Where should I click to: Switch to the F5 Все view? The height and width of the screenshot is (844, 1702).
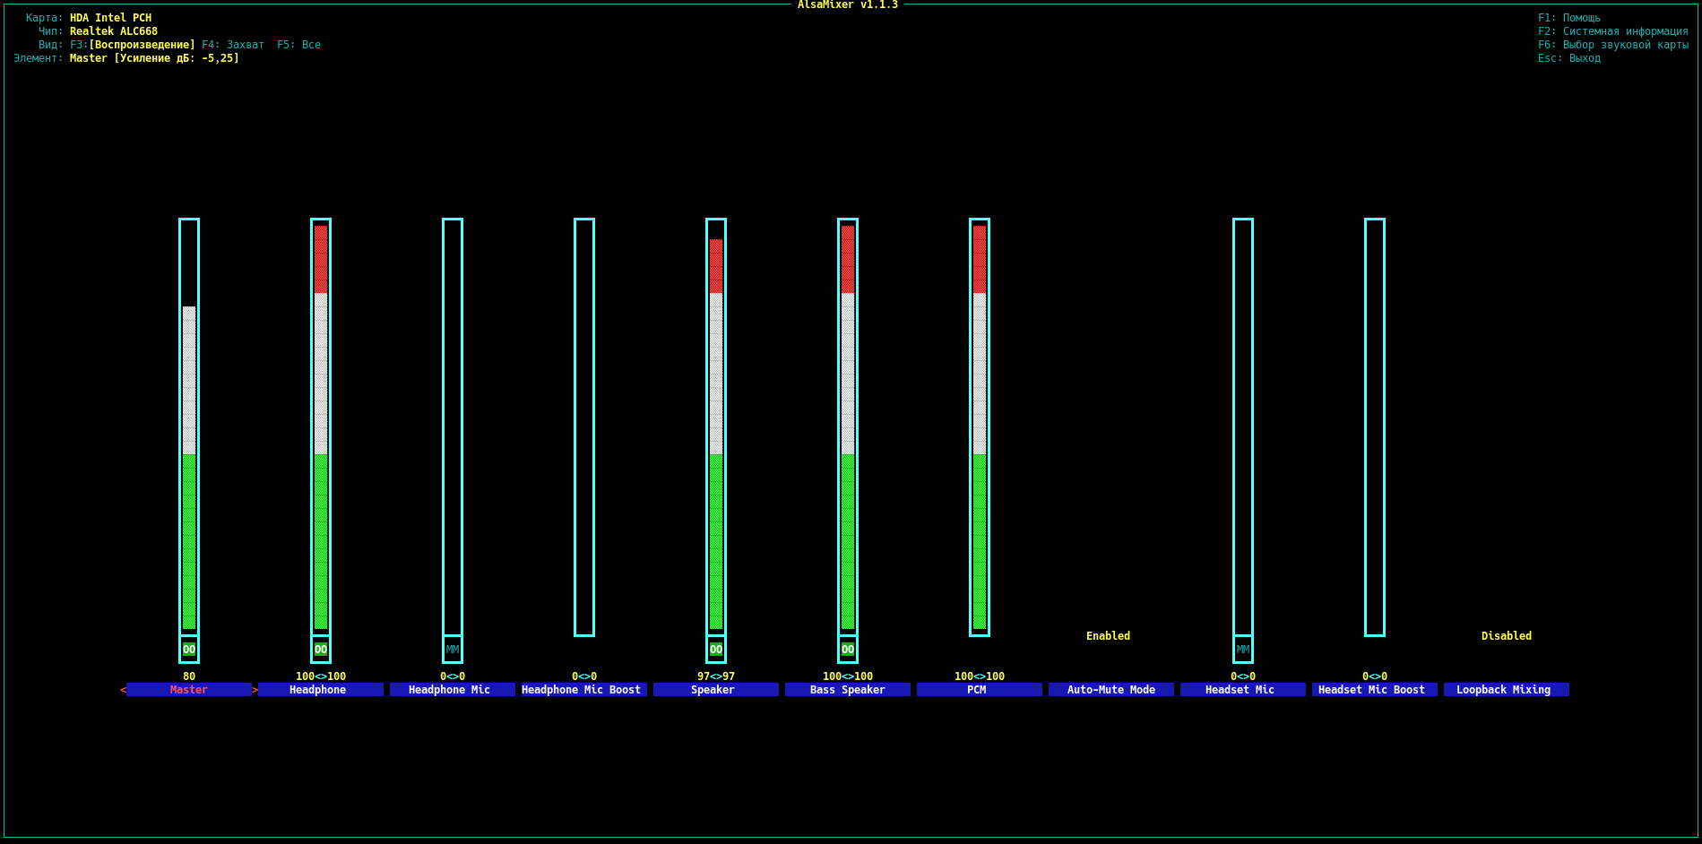(x=298, y=45)
